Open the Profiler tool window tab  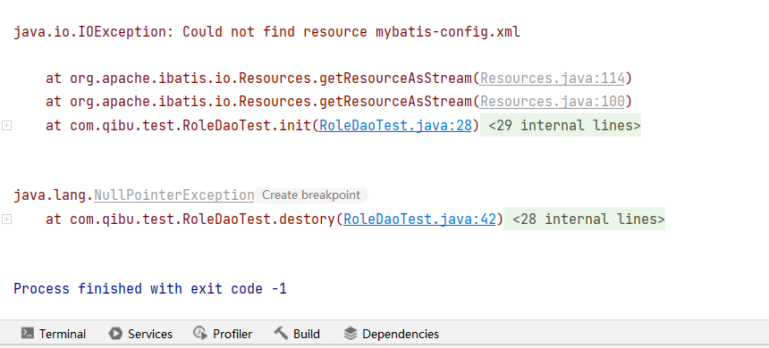(x=224, y=334)
